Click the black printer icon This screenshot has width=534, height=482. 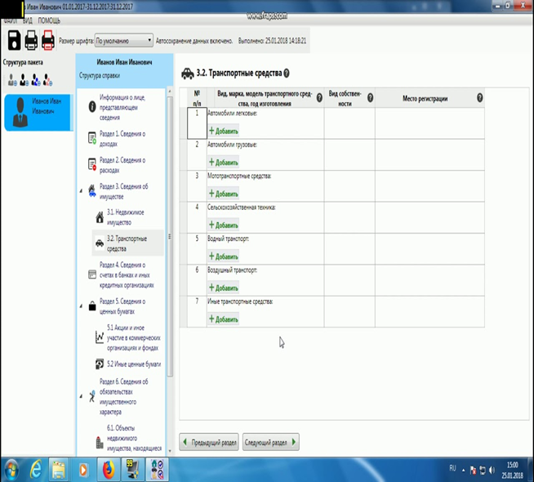pyautogui.click(x=31, y=40)
